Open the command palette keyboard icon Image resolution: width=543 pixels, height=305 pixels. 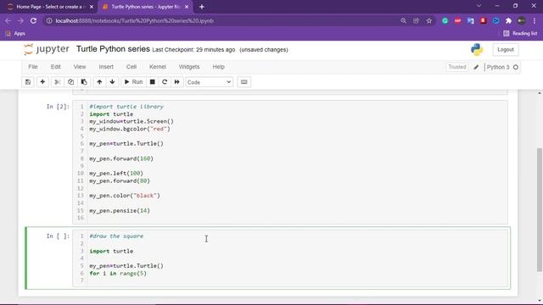[x=244, y=82]
